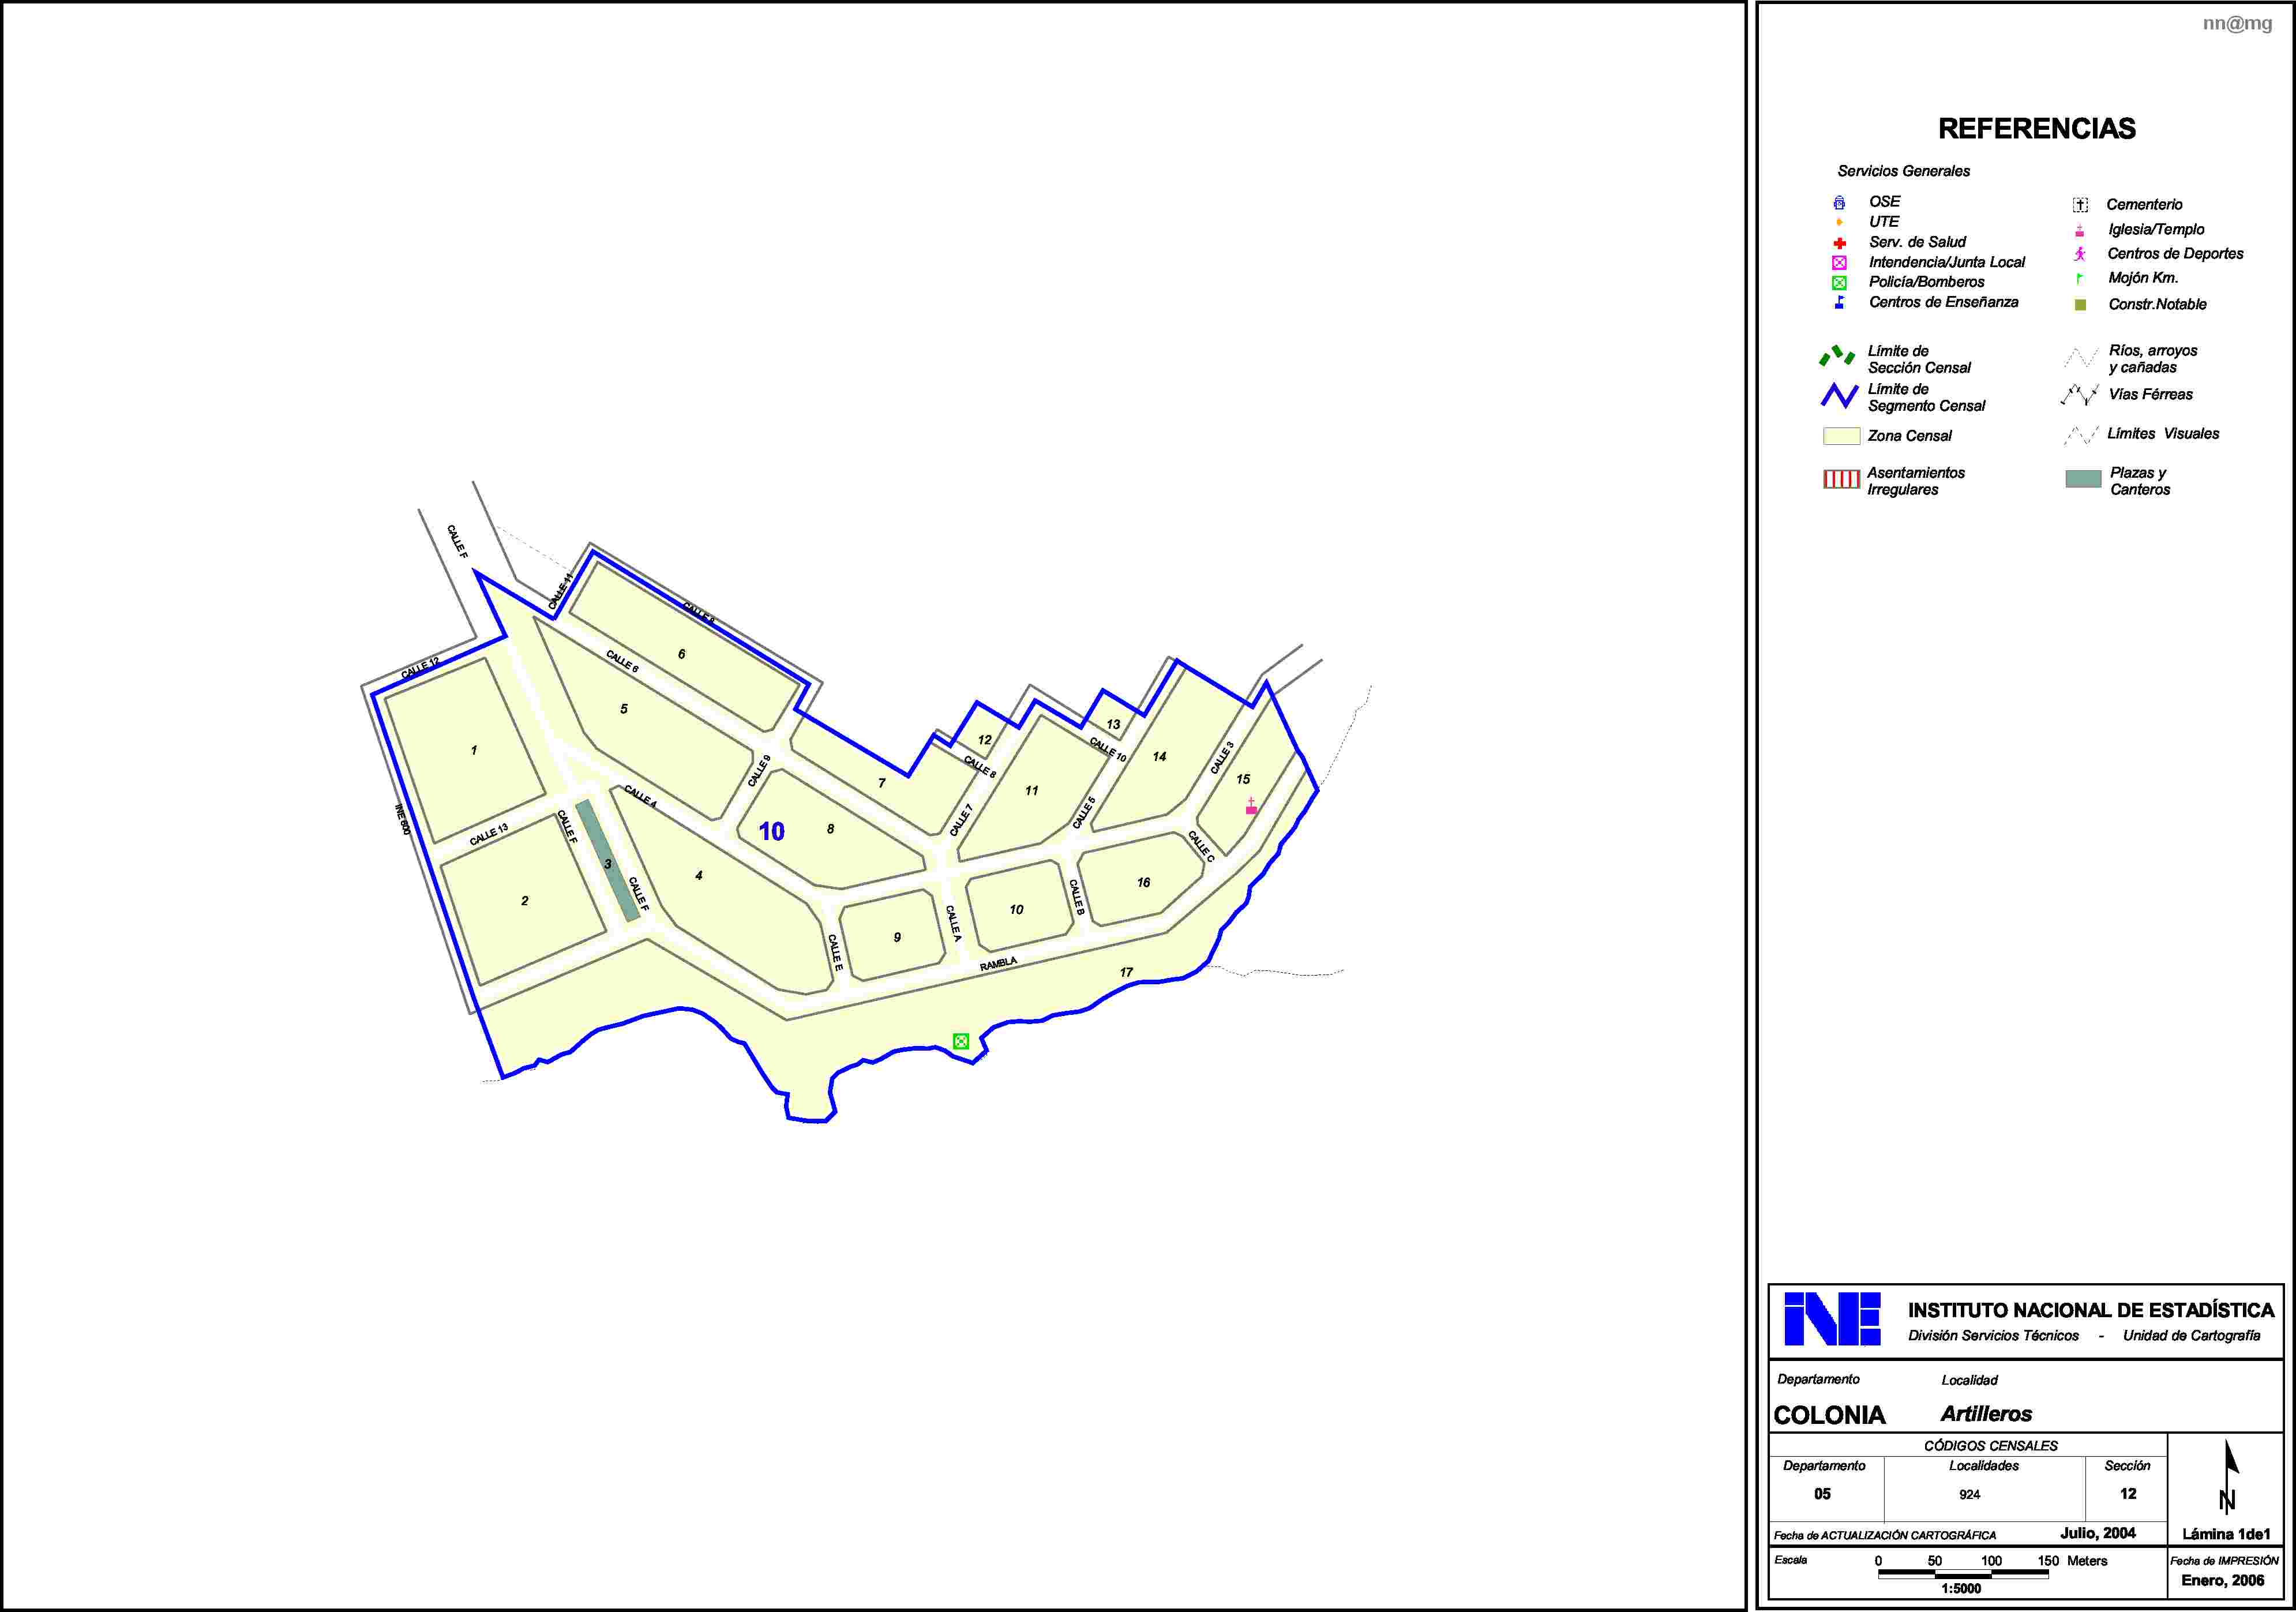The width and height of the screenshot is (2296, 1612).
Task: Click the Constr.Notable square symbol
Action: pos(2080,305)
